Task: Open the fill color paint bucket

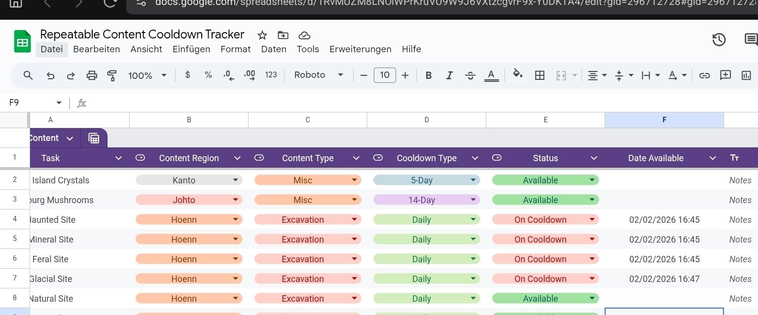Action: [517, 75]
